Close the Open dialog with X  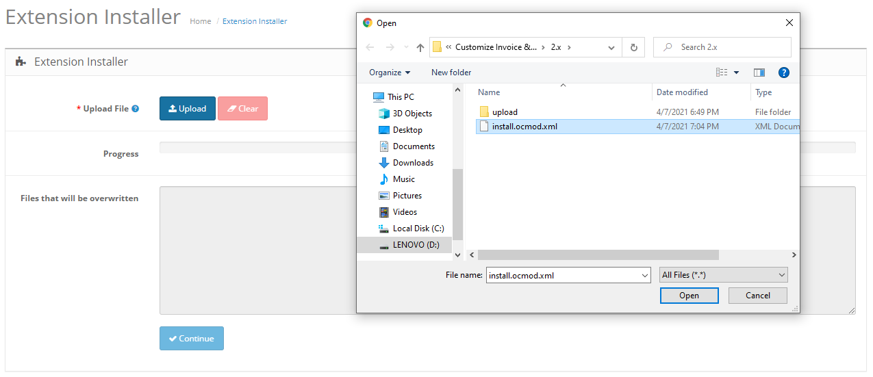(x=789, y=23)
